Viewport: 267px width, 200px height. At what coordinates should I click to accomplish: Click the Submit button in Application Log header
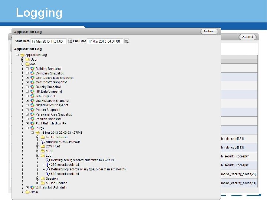pos(209,31)
